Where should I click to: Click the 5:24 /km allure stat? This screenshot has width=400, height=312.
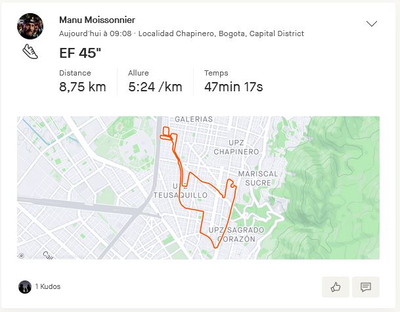tap(155, 87)
